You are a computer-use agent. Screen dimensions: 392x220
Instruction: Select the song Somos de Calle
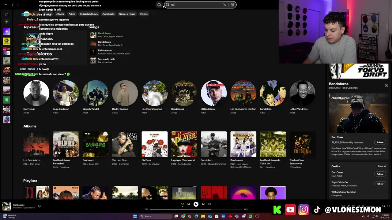[x=107, y=59]
